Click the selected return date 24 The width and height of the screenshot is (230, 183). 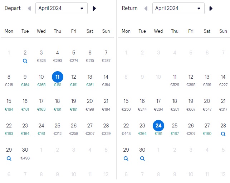coord(158,126)
